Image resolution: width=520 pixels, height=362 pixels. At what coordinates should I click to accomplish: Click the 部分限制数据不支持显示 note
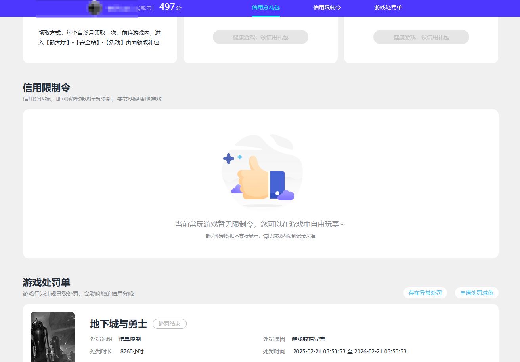coord(260,236)
